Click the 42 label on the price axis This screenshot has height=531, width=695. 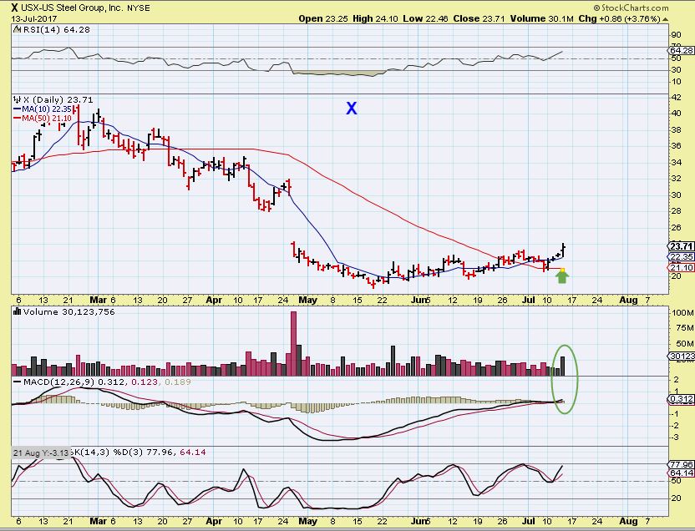pos(676,98)
